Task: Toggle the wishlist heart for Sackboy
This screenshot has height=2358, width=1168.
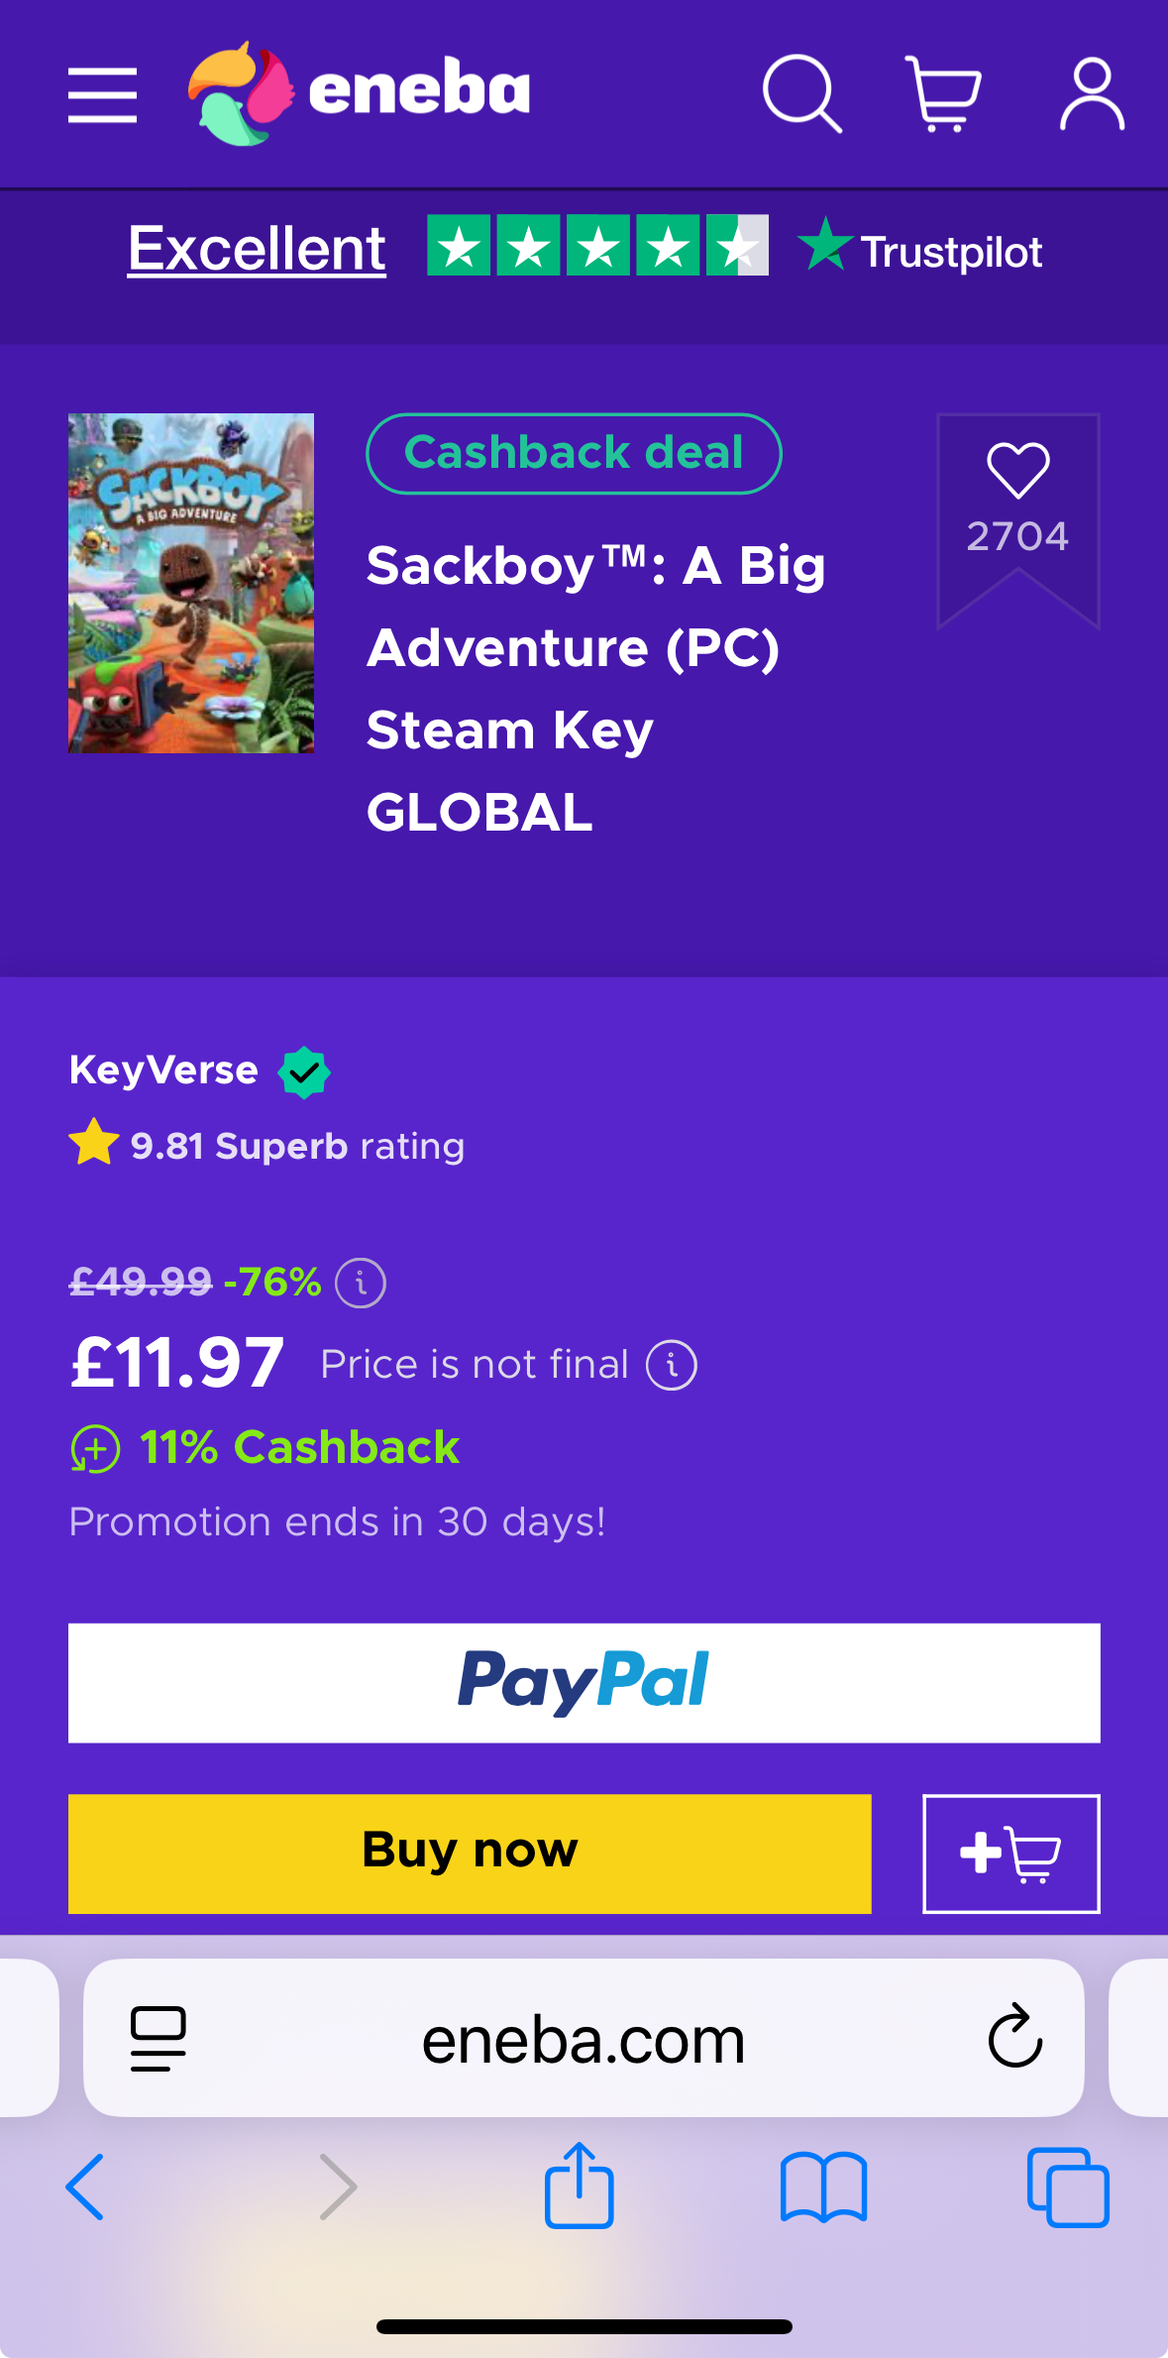Action: pos(1017,470)
